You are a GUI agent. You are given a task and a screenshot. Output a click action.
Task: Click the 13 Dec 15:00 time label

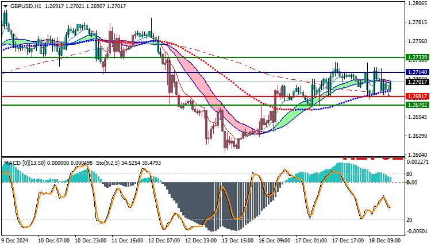point(238,241)
